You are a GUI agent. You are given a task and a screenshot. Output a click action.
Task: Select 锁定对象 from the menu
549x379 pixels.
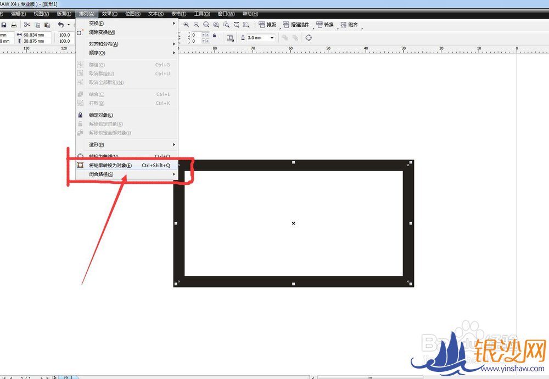point(101,115)
